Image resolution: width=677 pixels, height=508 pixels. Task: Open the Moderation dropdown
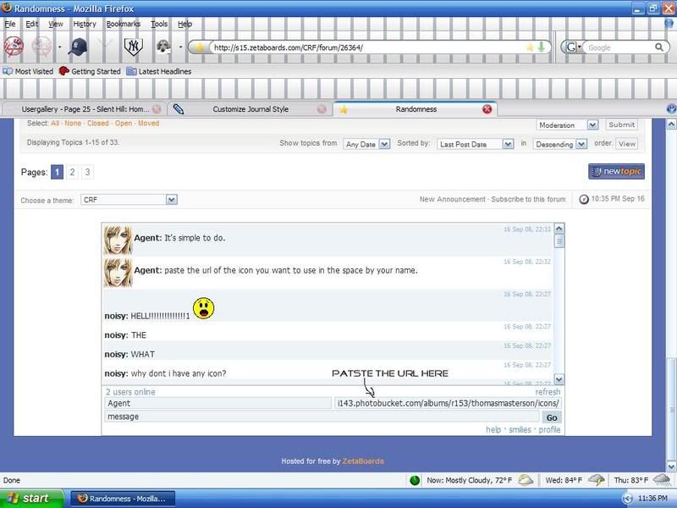[568, 125]
